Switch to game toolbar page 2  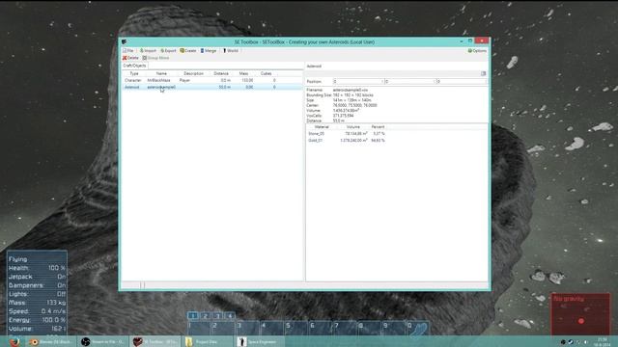point(206,315)
